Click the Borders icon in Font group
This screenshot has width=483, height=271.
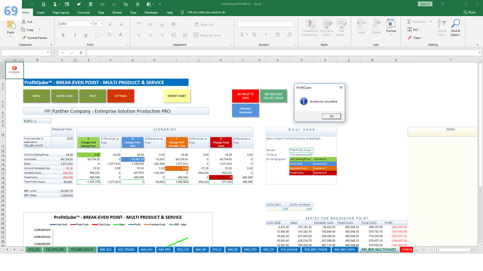point(97,35)
